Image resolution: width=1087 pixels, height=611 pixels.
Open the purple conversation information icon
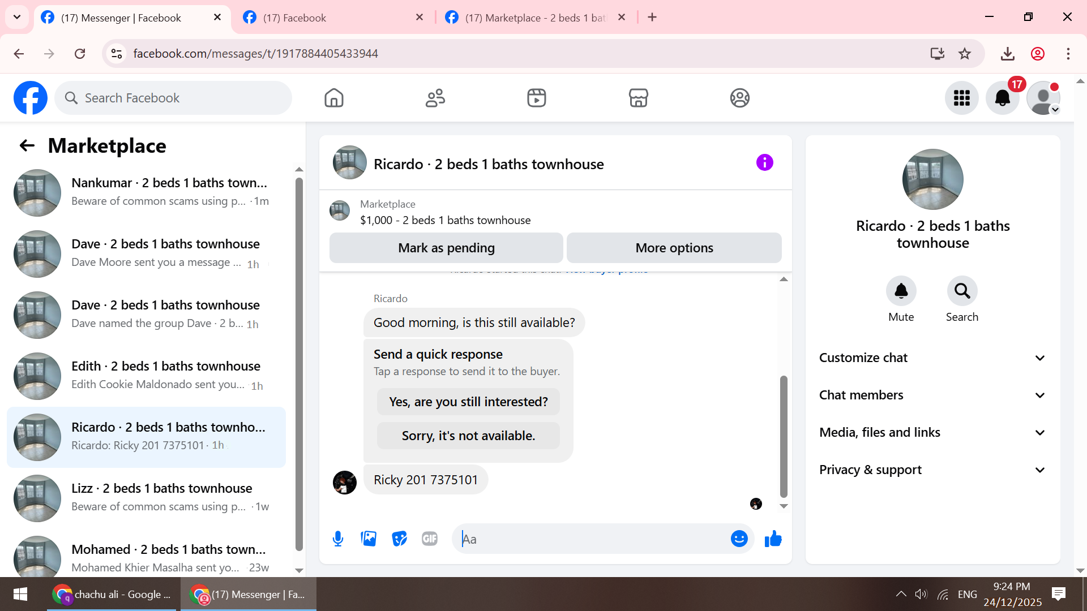764,163
